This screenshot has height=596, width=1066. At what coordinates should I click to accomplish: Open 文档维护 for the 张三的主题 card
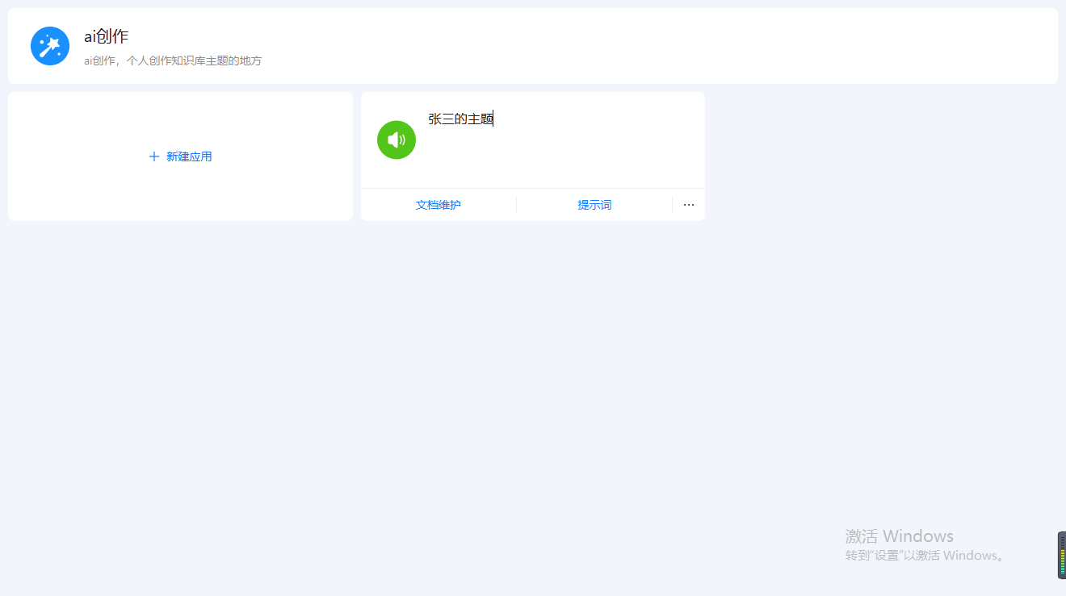pos(438,205)
